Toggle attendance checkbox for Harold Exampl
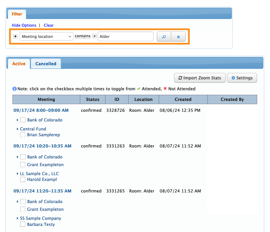 point(23,179)
